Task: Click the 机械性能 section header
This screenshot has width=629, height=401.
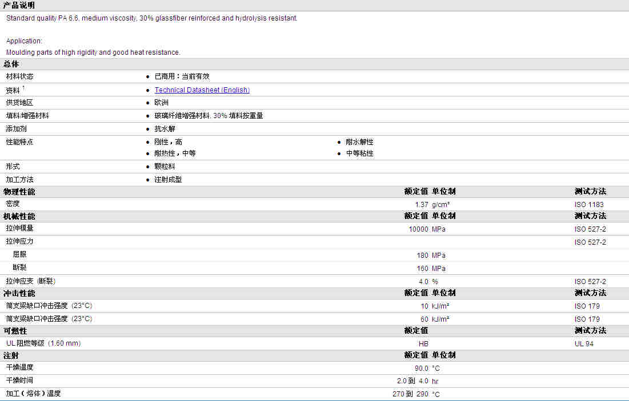Action: (19, 216)
